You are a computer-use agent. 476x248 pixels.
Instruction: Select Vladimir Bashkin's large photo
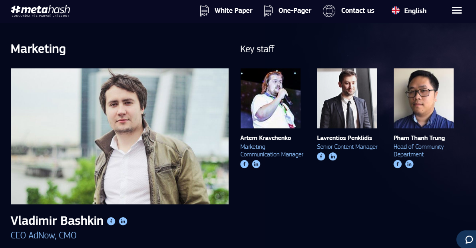click(119, 136)
